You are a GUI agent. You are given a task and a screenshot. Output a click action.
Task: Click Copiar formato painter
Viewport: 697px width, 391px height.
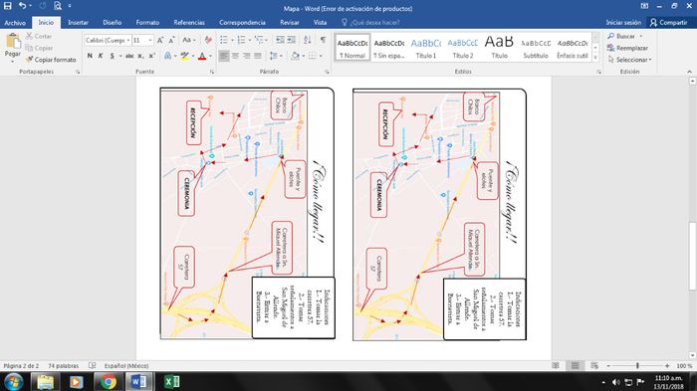[50, 59]
